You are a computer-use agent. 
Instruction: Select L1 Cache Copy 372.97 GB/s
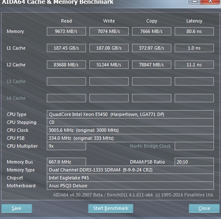(x=152, y=48)
